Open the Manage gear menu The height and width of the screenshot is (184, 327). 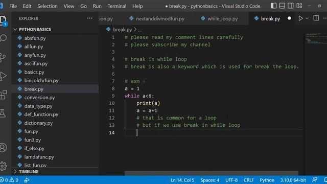tap(3, 166)
